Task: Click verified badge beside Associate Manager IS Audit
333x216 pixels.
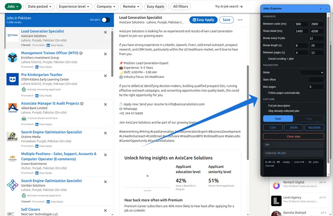Action: point(82,104)
